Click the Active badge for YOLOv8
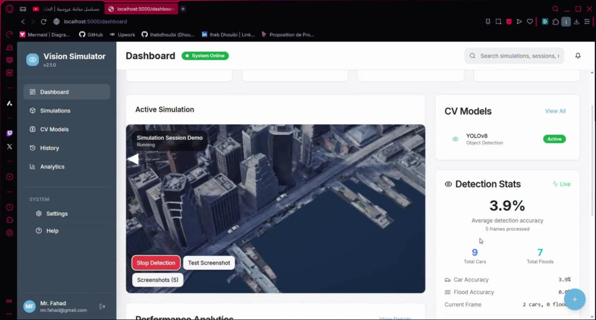 [x=554, y=139]
